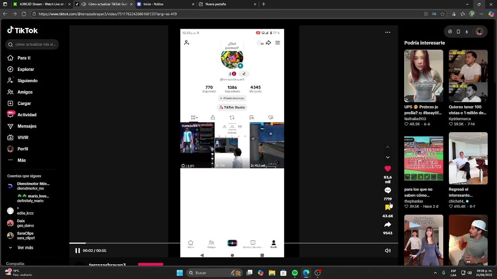Open followed account definitely_mario
The width and height of the screenshot is (497, 279).
[28, 198]
